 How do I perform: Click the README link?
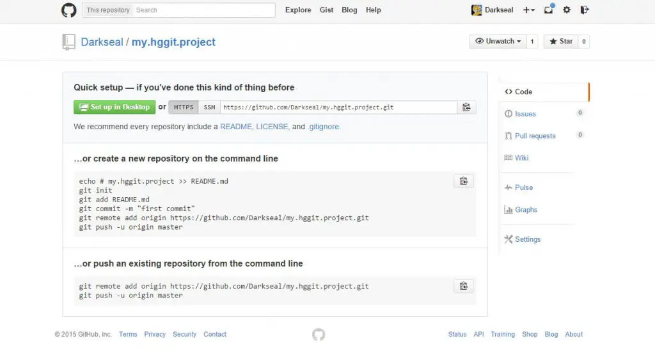click(x=236, y=127)
